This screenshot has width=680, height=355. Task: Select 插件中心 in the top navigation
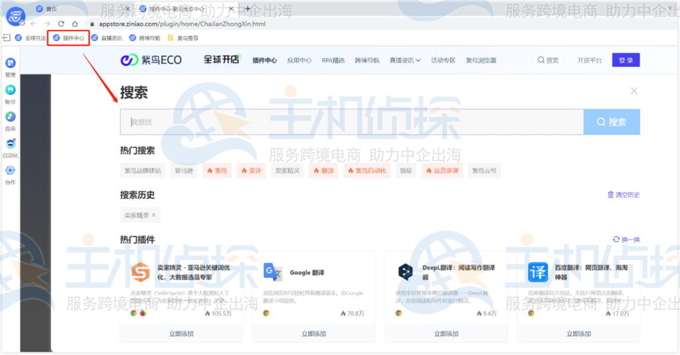[x=264, y=60]
